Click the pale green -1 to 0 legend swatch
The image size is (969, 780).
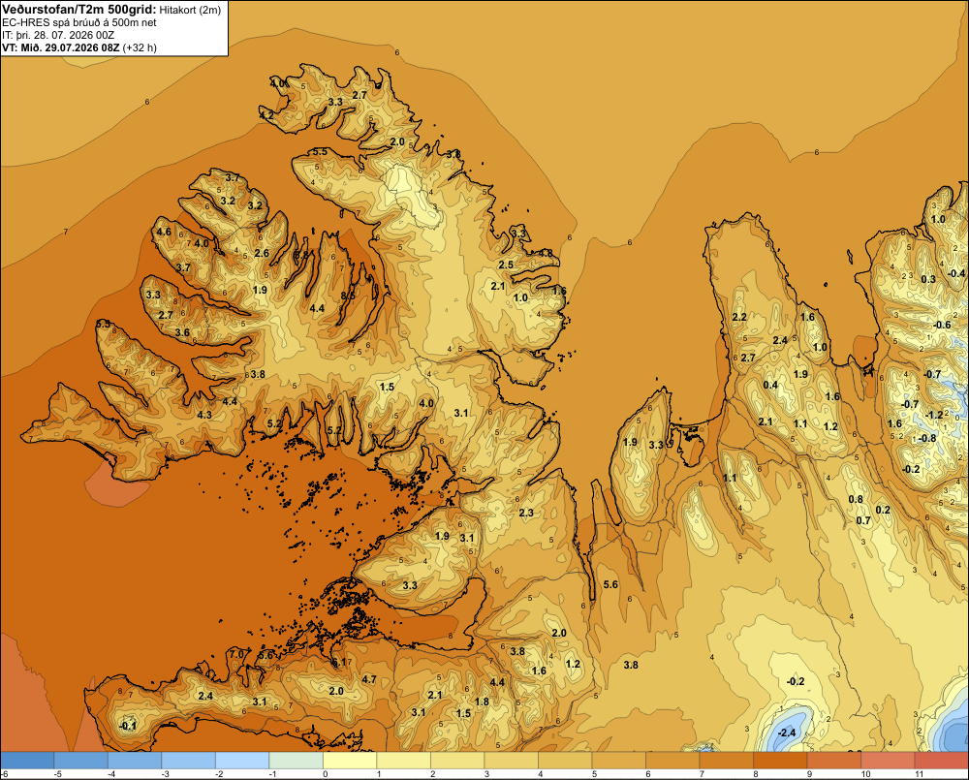[296, 761]
